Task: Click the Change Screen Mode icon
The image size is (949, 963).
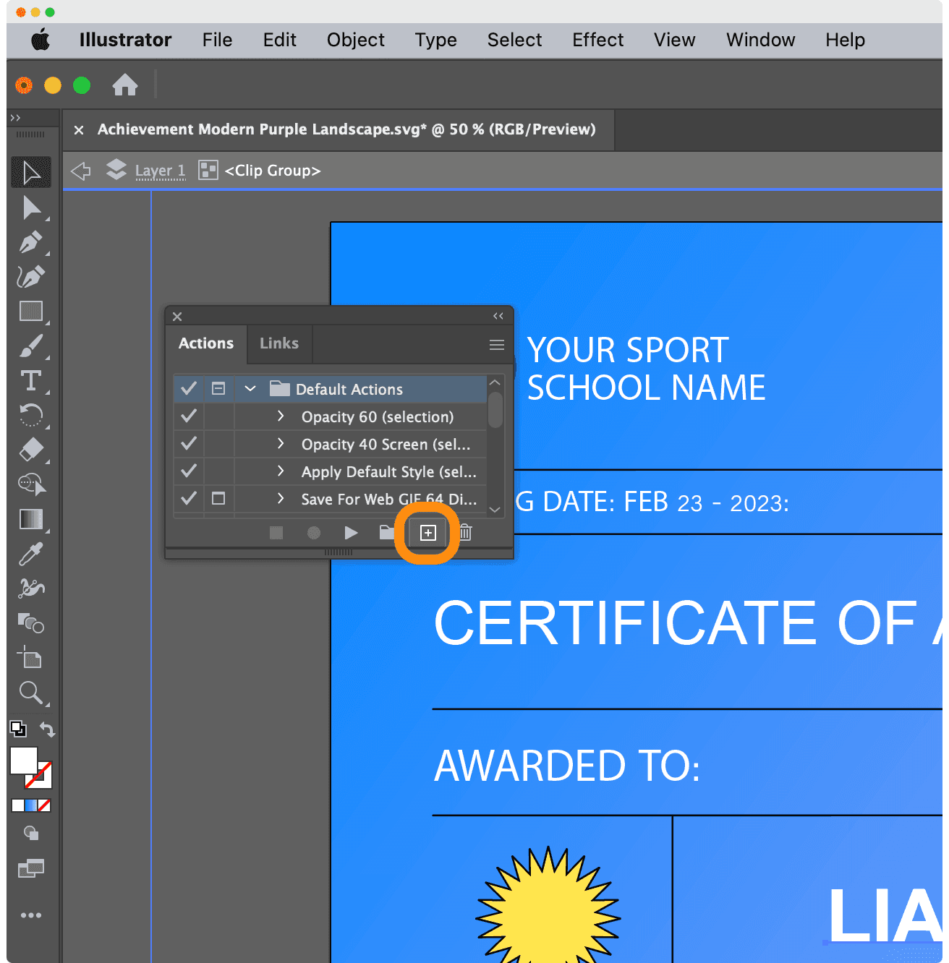Action: click(31, 868)
